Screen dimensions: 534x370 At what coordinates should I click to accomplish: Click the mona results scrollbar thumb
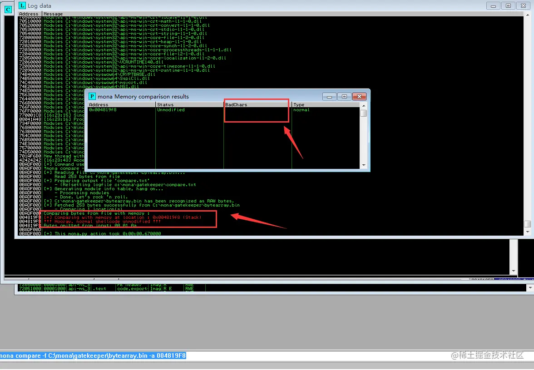(x=363, y=113)
